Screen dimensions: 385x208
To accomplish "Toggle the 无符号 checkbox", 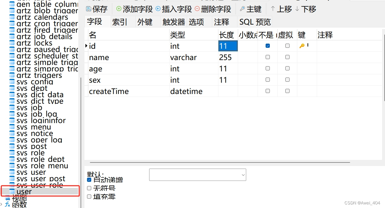I will (x=89, y=188).
